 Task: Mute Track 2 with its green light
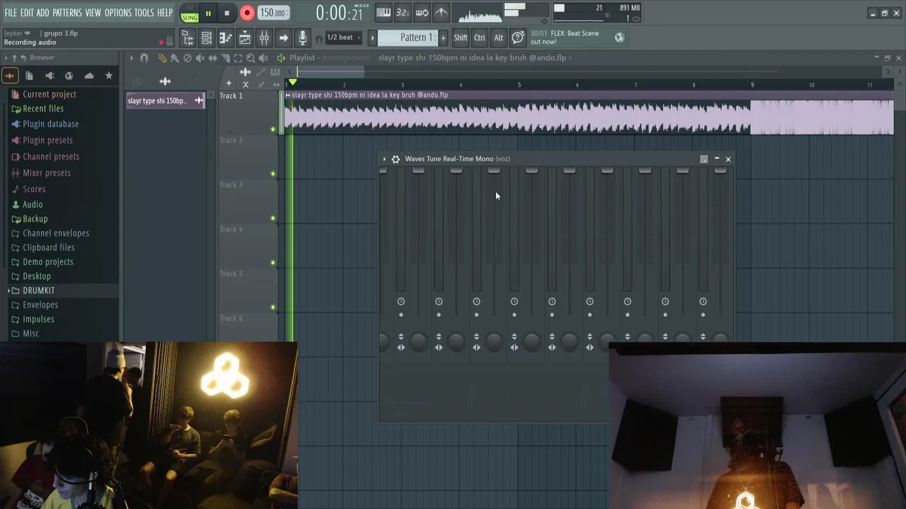tap(273, 174)
